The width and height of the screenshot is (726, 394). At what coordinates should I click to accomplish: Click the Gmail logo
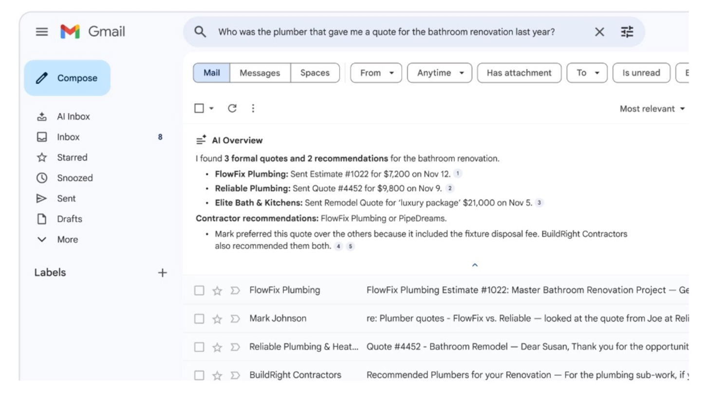[71, 32]
